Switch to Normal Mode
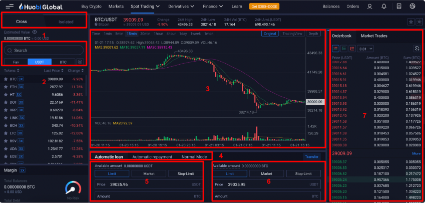This screenshot has height=204, width=426. tap(194, 157)
